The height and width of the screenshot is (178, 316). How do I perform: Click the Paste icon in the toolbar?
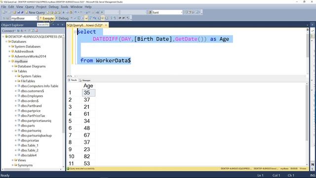pos(71,12)
